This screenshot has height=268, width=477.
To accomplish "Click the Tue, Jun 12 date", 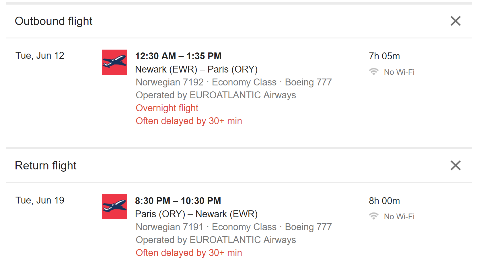I will click(x=40, y=56).
